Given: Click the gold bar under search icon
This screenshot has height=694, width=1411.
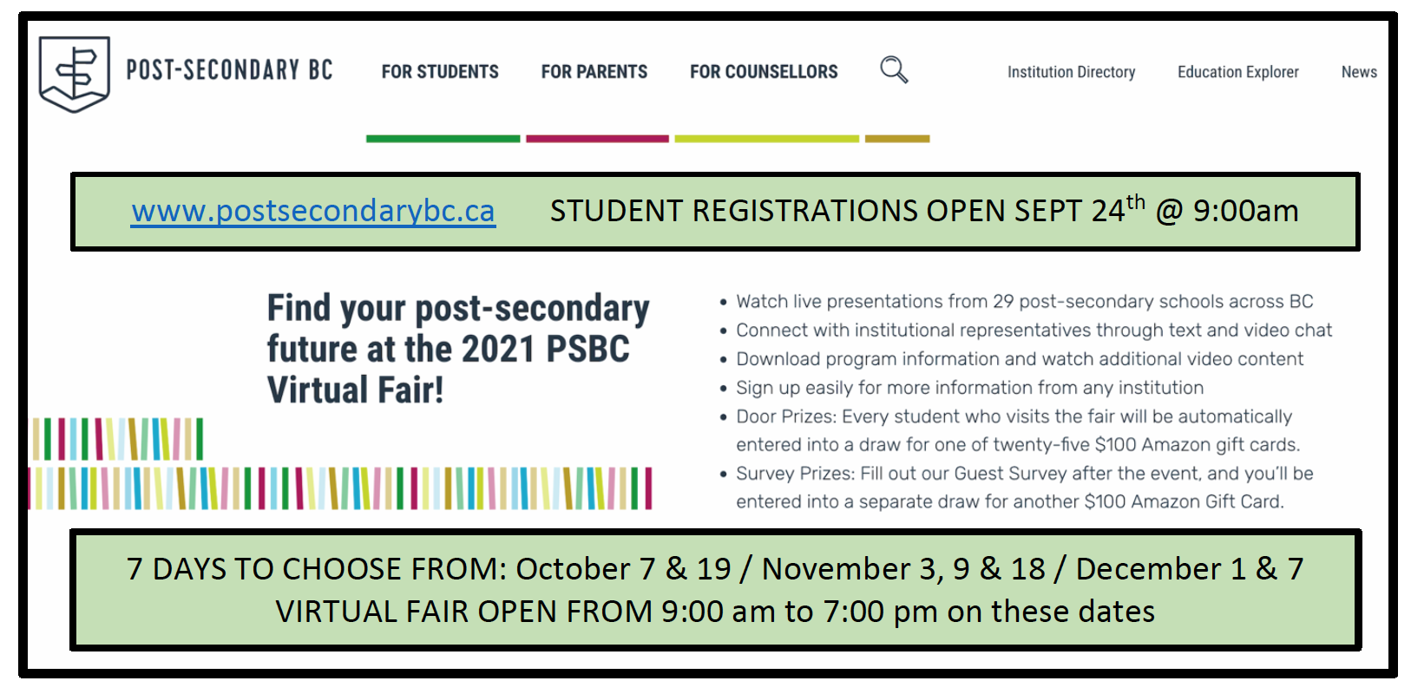Looking at the screenshot, I should 897,139.
